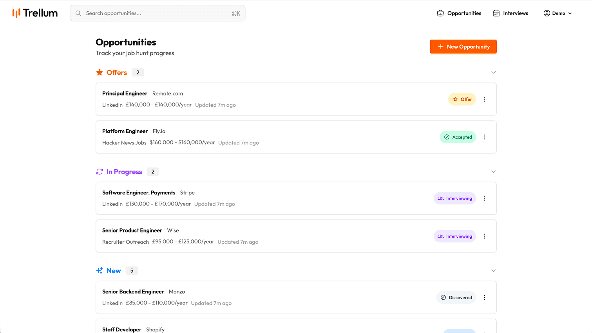This screenshot has height=333, width=592.
Task: Click the Accepted status badge
Action: [x=458, y=137]
